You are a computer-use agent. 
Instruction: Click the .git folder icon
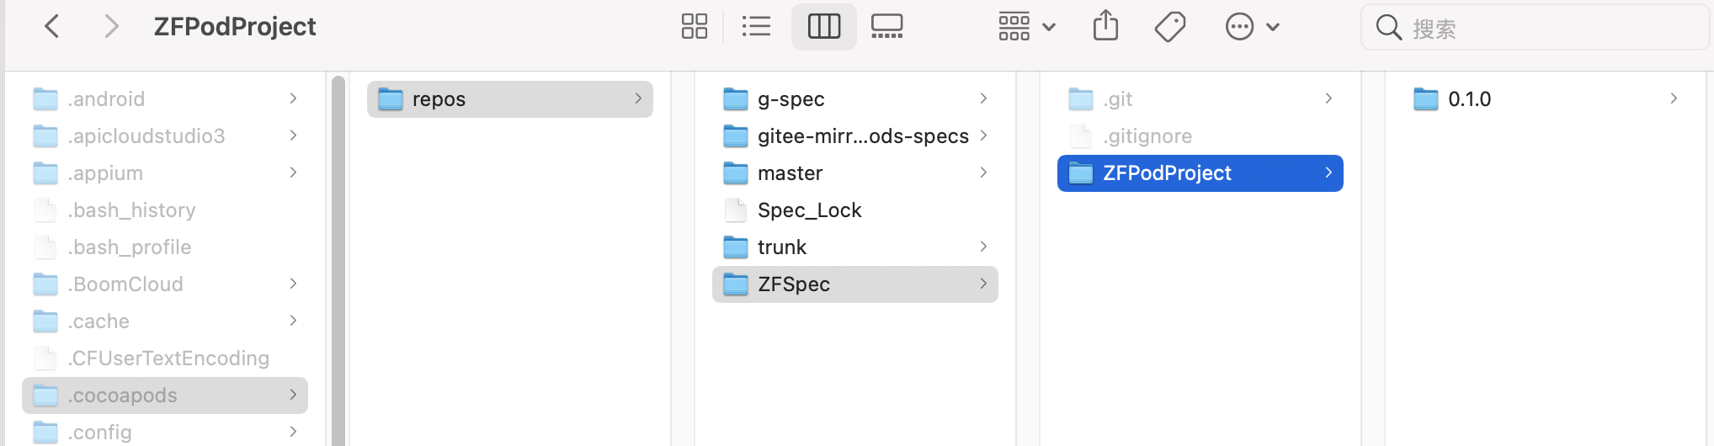[x=1081, y=99]
